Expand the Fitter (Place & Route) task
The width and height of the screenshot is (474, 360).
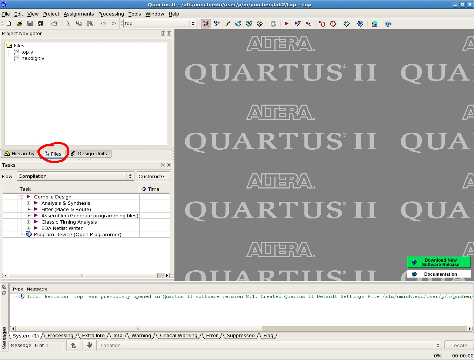point(29,209)
